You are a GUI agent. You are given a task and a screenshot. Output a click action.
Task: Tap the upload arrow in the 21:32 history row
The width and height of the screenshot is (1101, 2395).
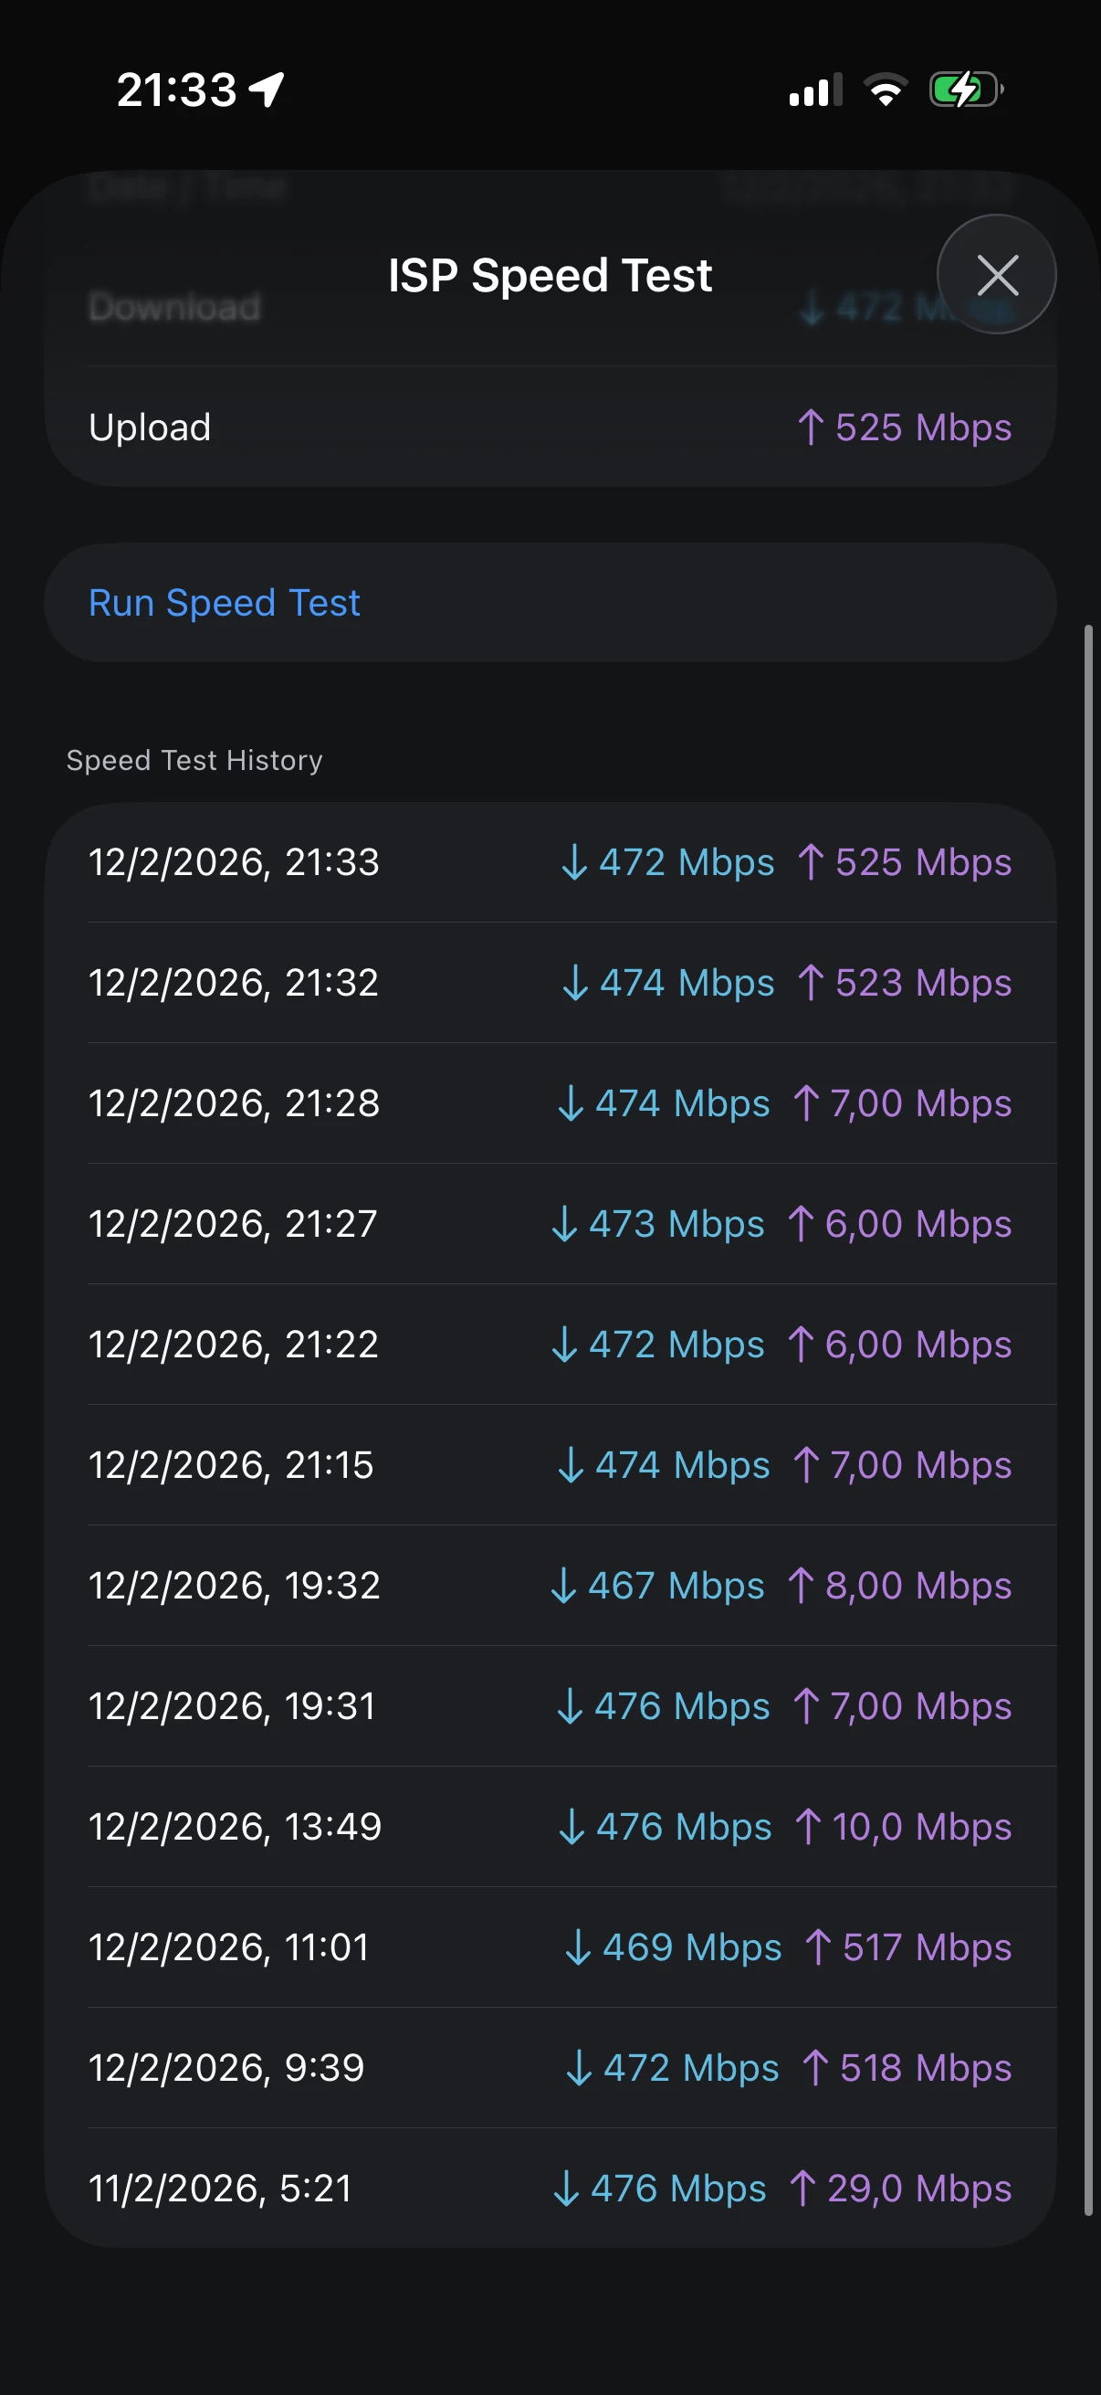[x=810, y=983]
